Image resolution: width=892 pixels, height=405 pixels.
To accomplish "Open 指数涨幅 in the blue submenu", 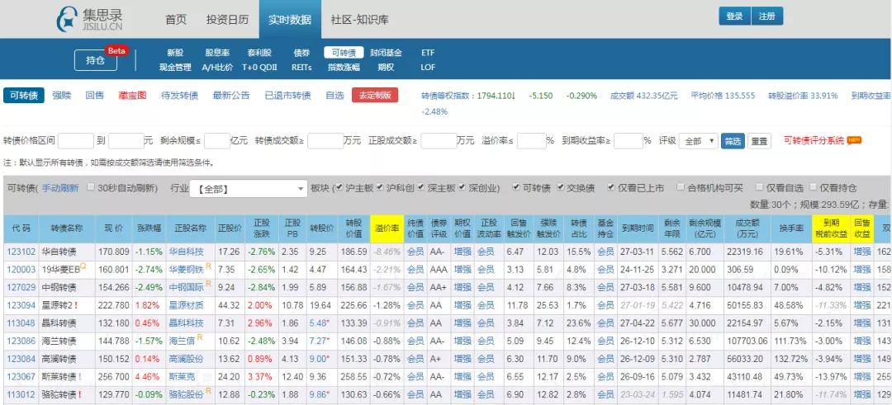I will (x=344, y=67).
